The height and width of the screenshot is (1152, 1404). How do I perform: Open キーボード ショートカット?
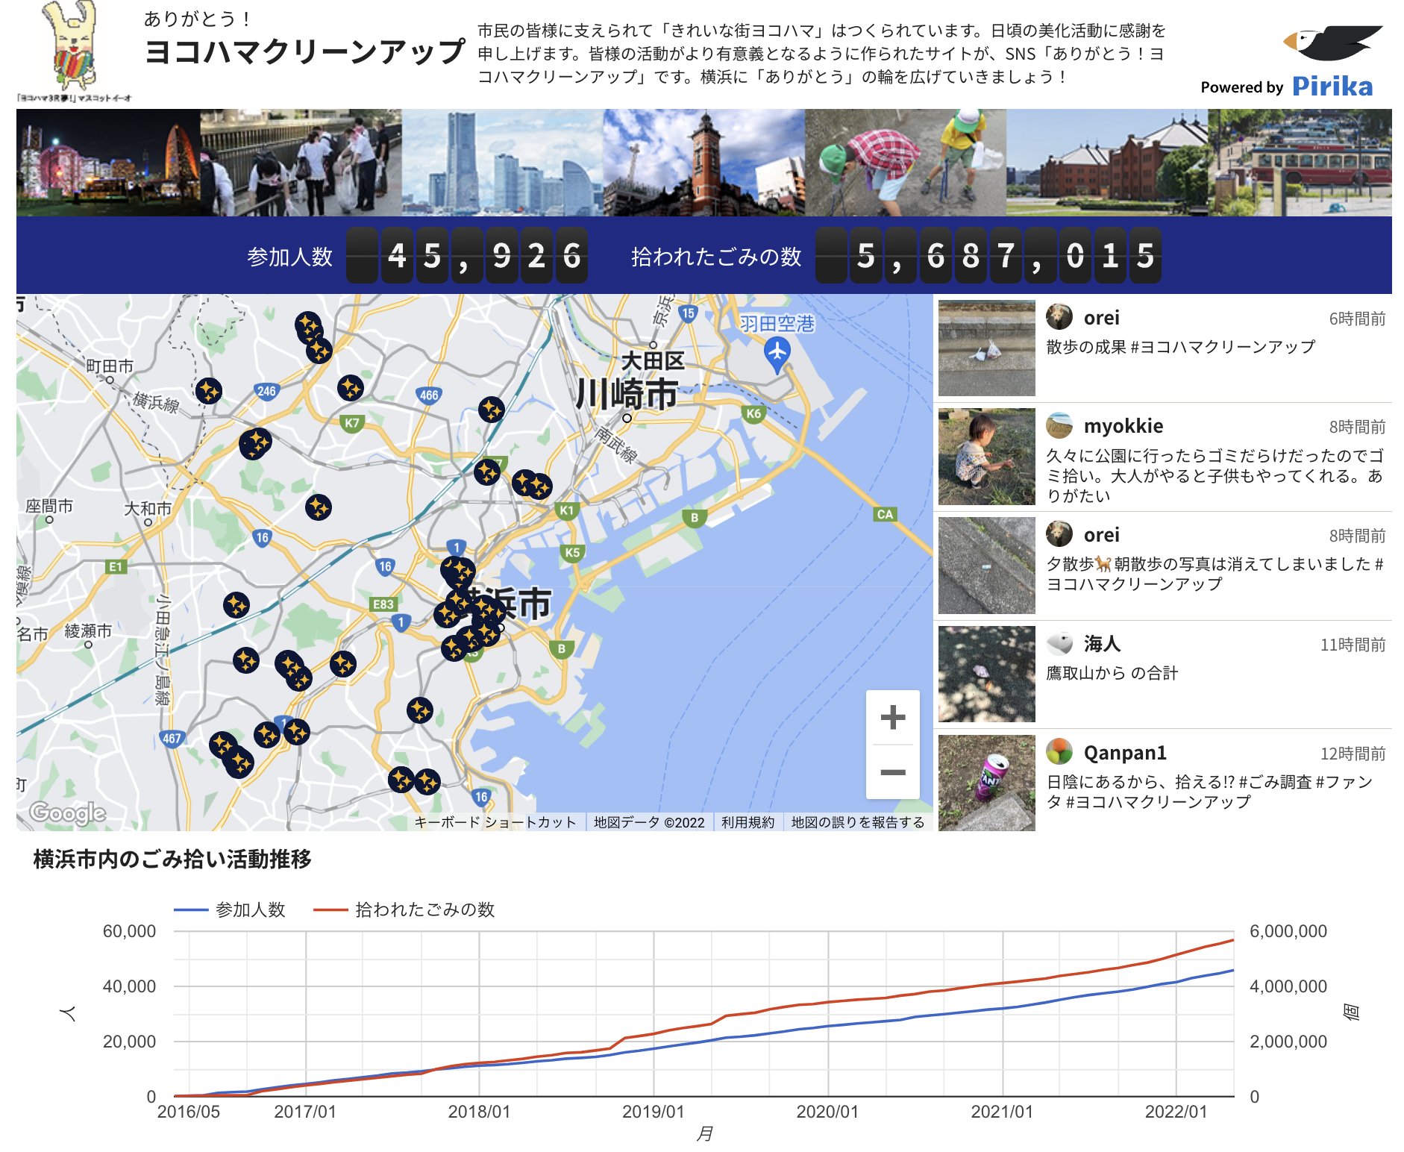tap(495, 821)
